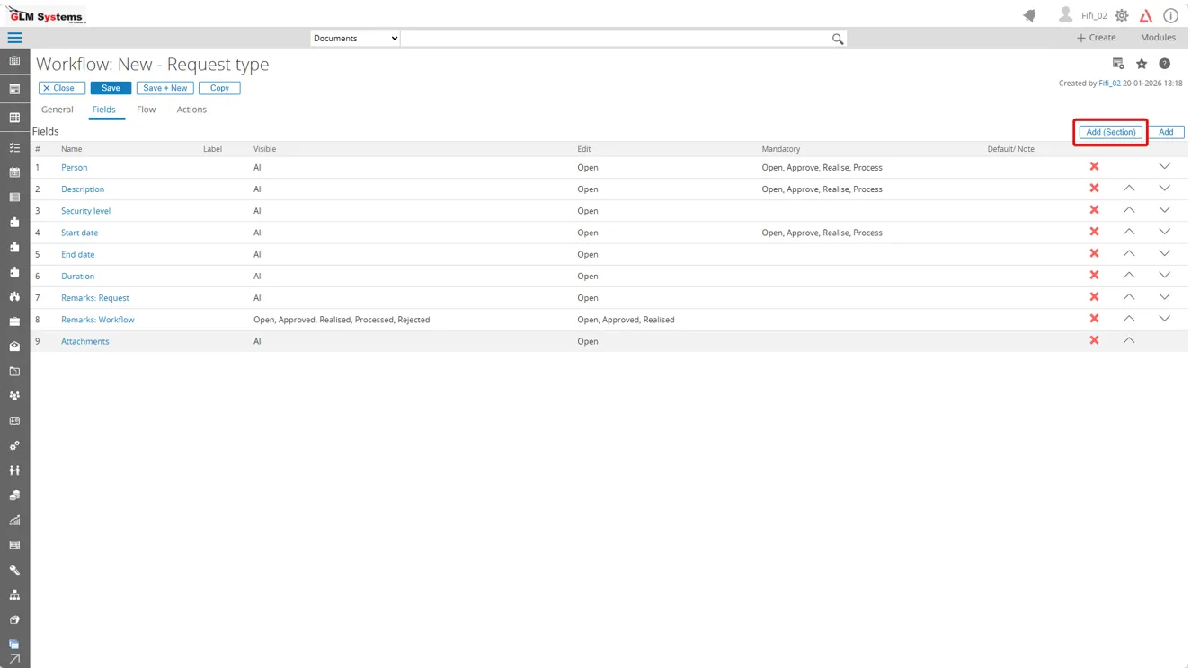Move Person field down
This screenshot has height=668, width=1191.
tap(1164, 167)
